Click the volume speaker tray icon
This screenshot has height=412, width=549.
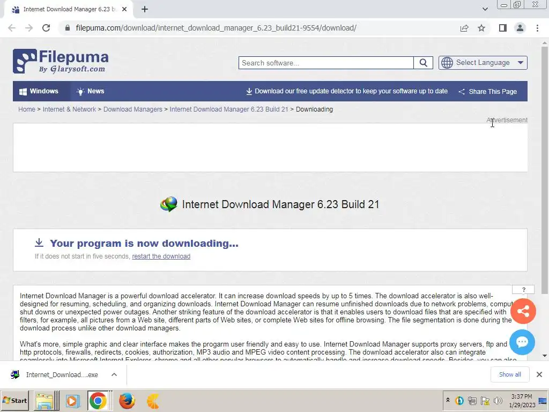click(498, 401)
